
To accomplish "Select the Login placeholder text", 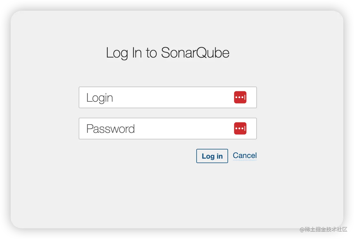I will pos(99,97).
